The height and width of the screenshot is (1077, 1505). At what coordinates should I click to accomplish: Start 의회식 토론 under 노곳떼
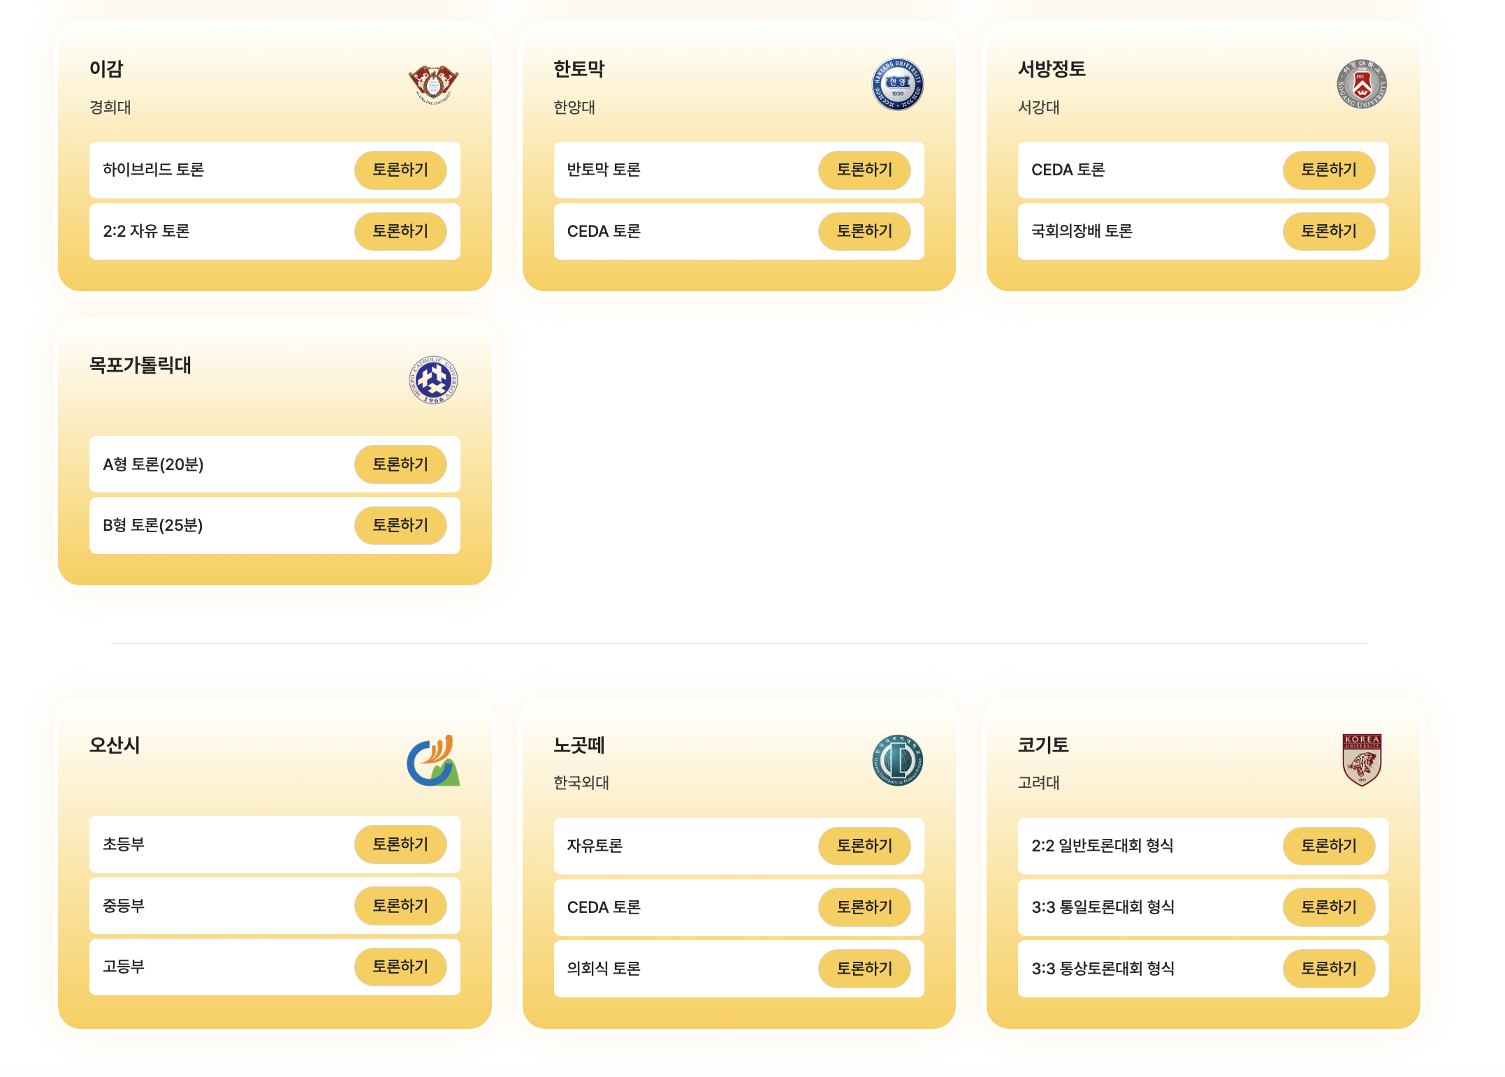pyautogui.click(x=864, y=969)
